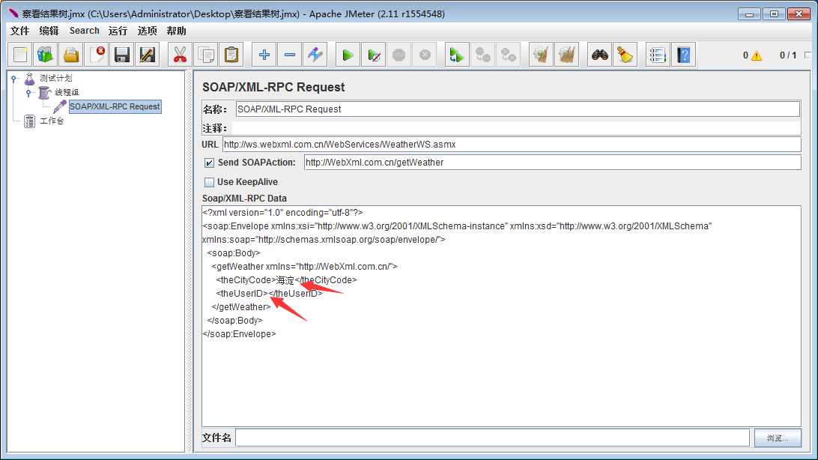Click the 注释 comment field

[516, 128]
